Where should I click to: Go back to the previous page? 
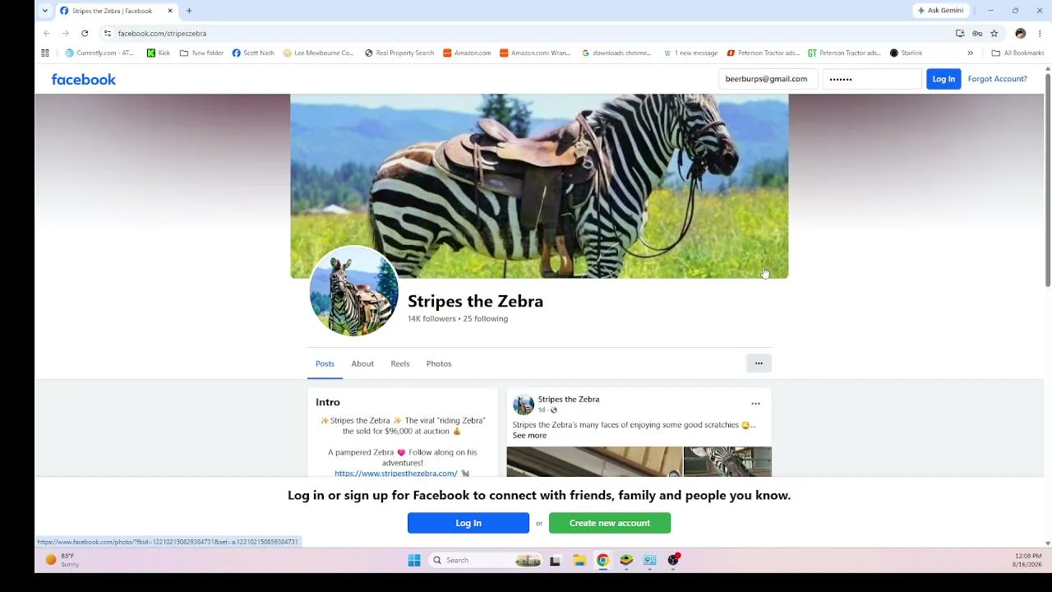tap(47, 33)
